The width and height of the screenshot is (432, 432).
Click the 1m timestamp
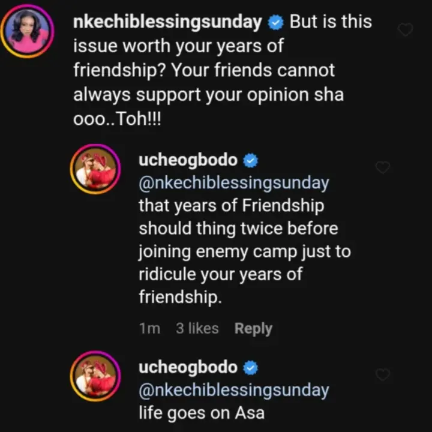click(149, 329)
